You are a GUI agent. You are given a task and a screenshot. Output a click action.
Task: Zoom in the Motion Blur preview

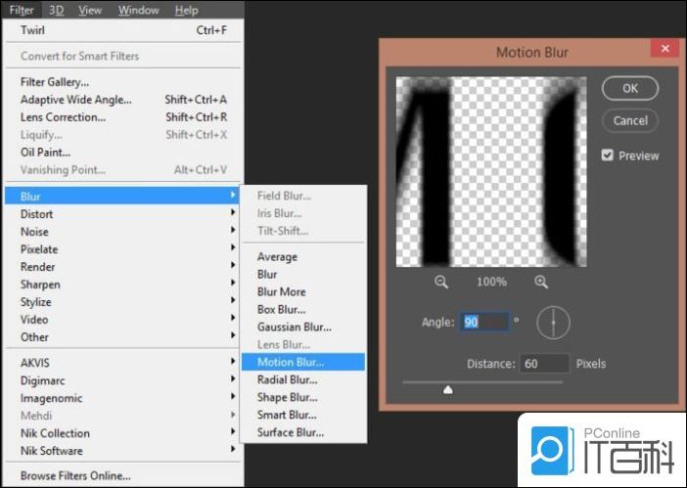[x=541, y=282]
